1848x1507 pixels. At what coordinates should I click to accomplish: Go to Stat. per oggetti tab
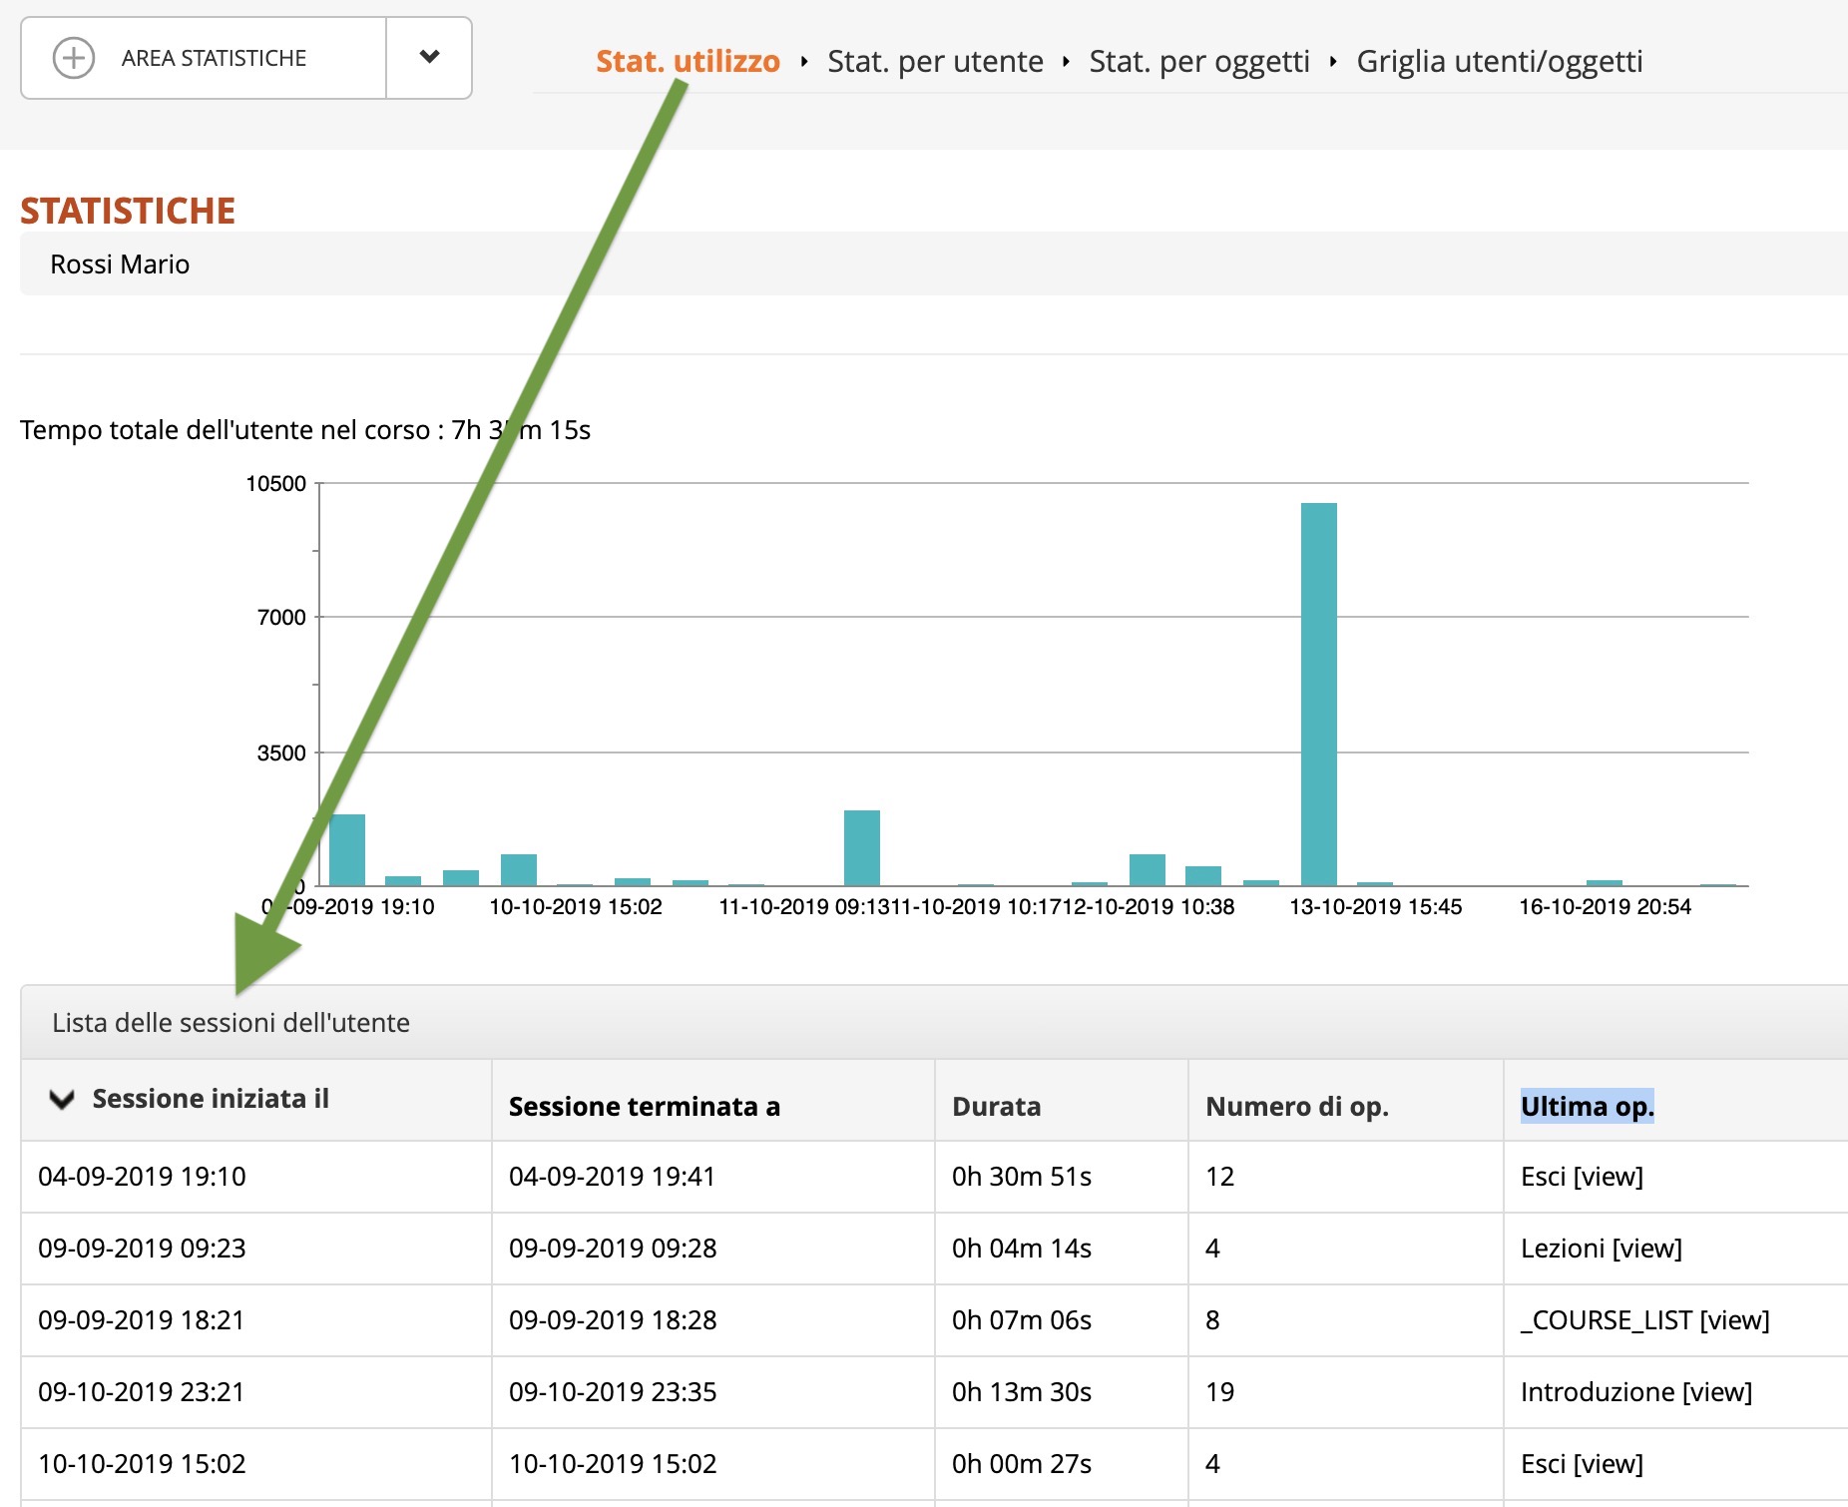point(1198,62)
